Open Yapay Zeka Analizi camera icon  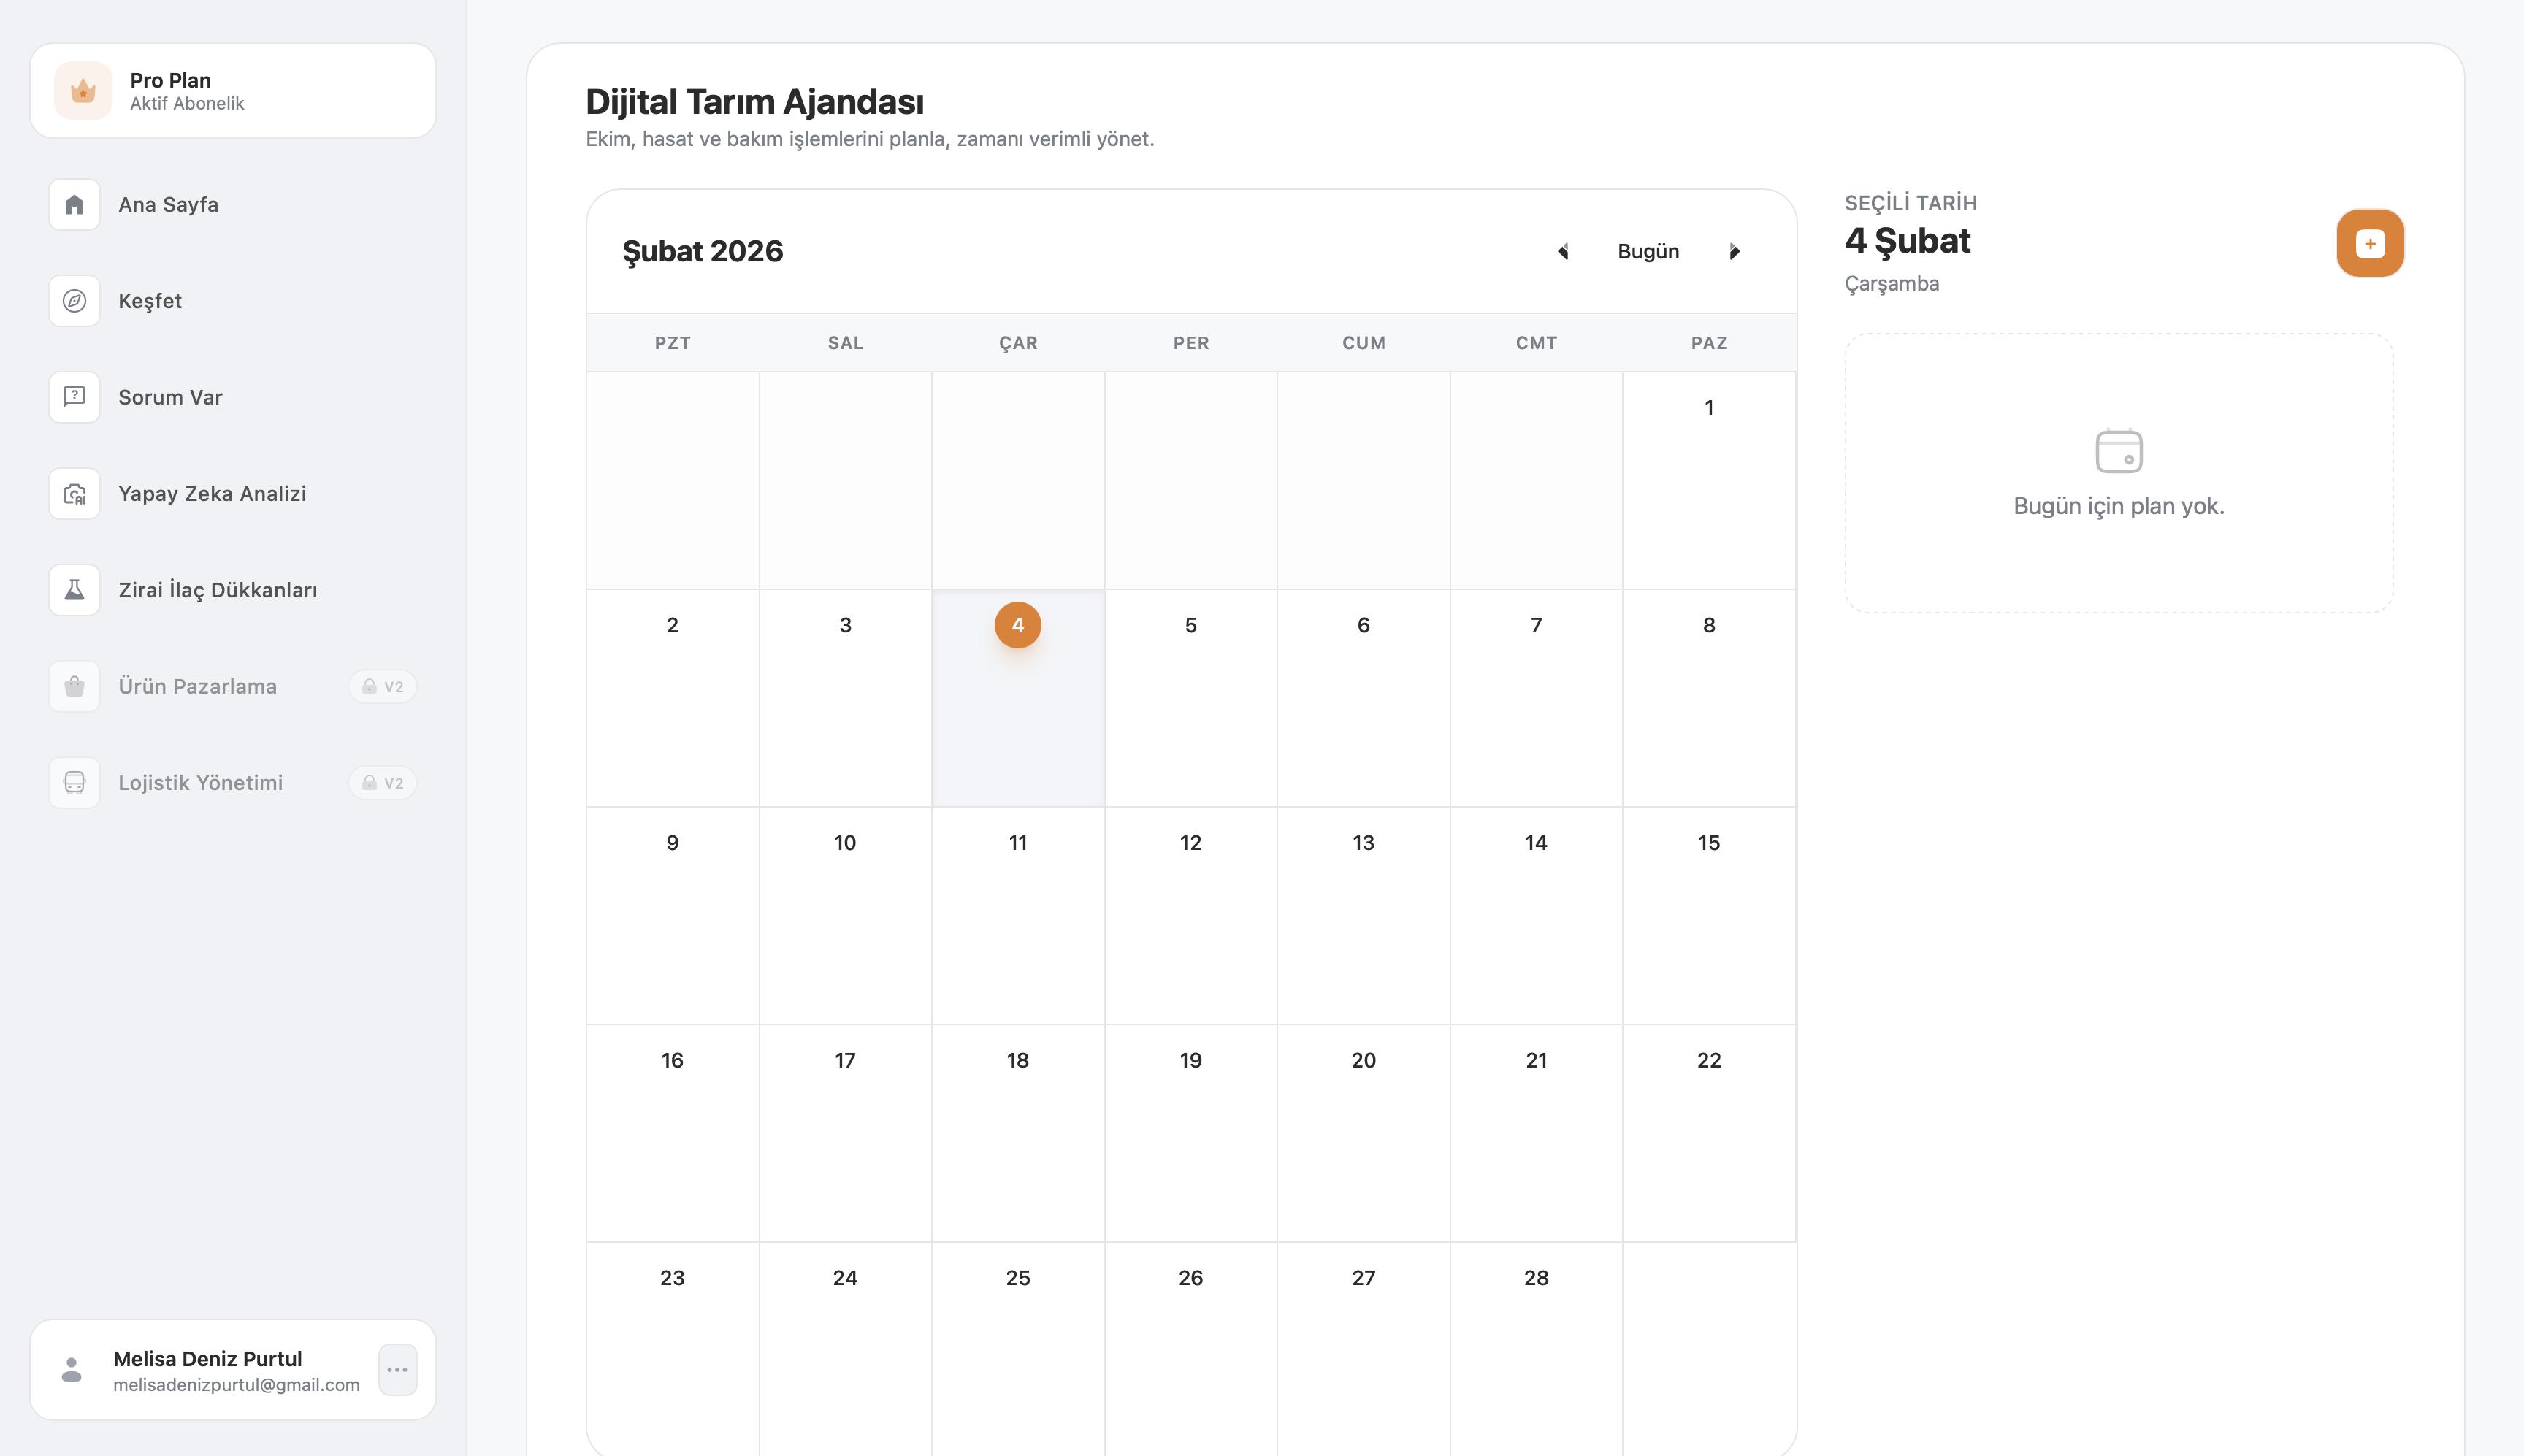point(74,494)
